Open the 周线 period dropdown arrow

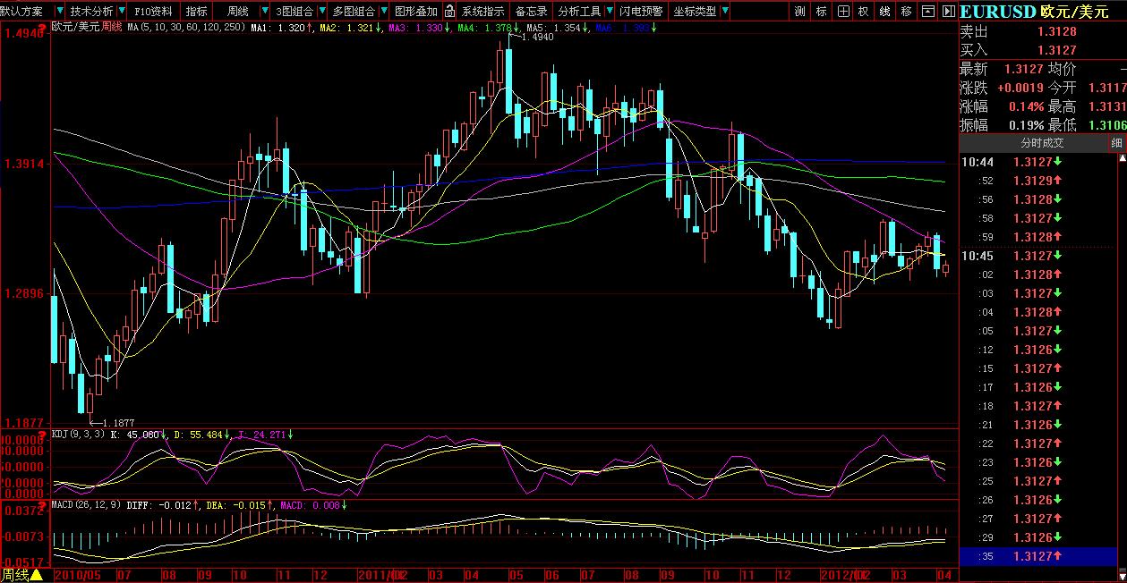[265, 12]
